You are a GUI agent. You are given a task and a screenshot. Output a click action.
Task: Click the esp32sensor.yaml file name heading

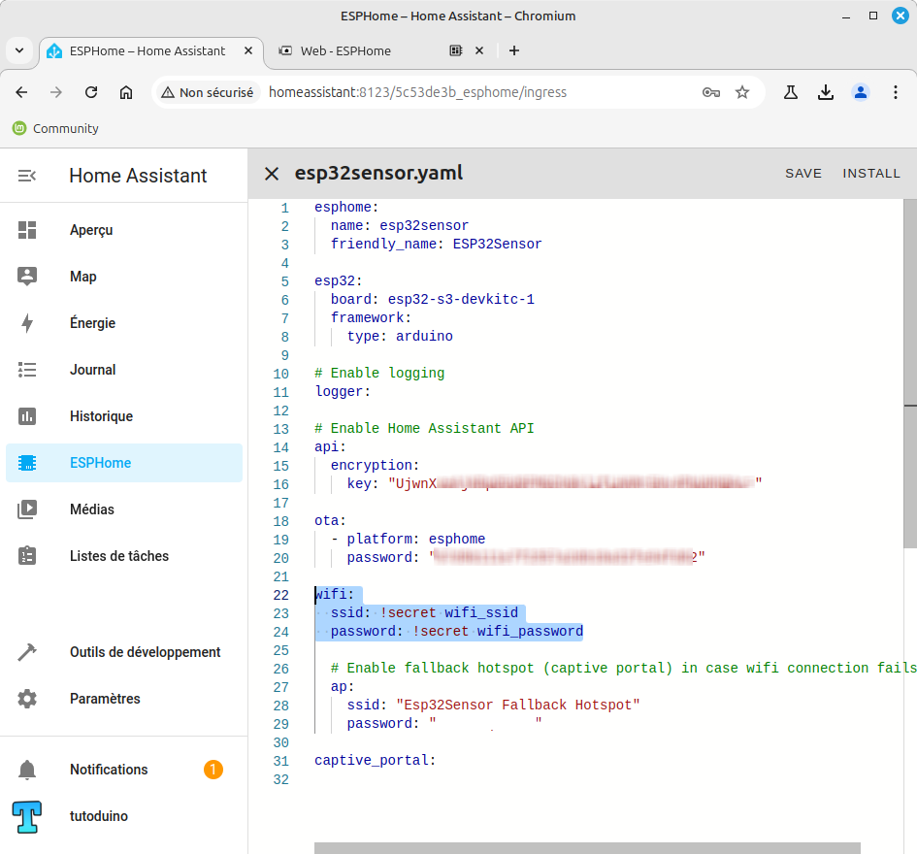(379, 173)
